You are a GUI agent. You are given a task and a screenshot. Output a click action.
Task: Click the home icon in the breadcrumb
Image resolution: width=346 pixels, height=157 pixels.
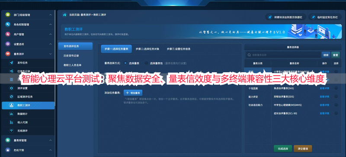coord(64,15)
